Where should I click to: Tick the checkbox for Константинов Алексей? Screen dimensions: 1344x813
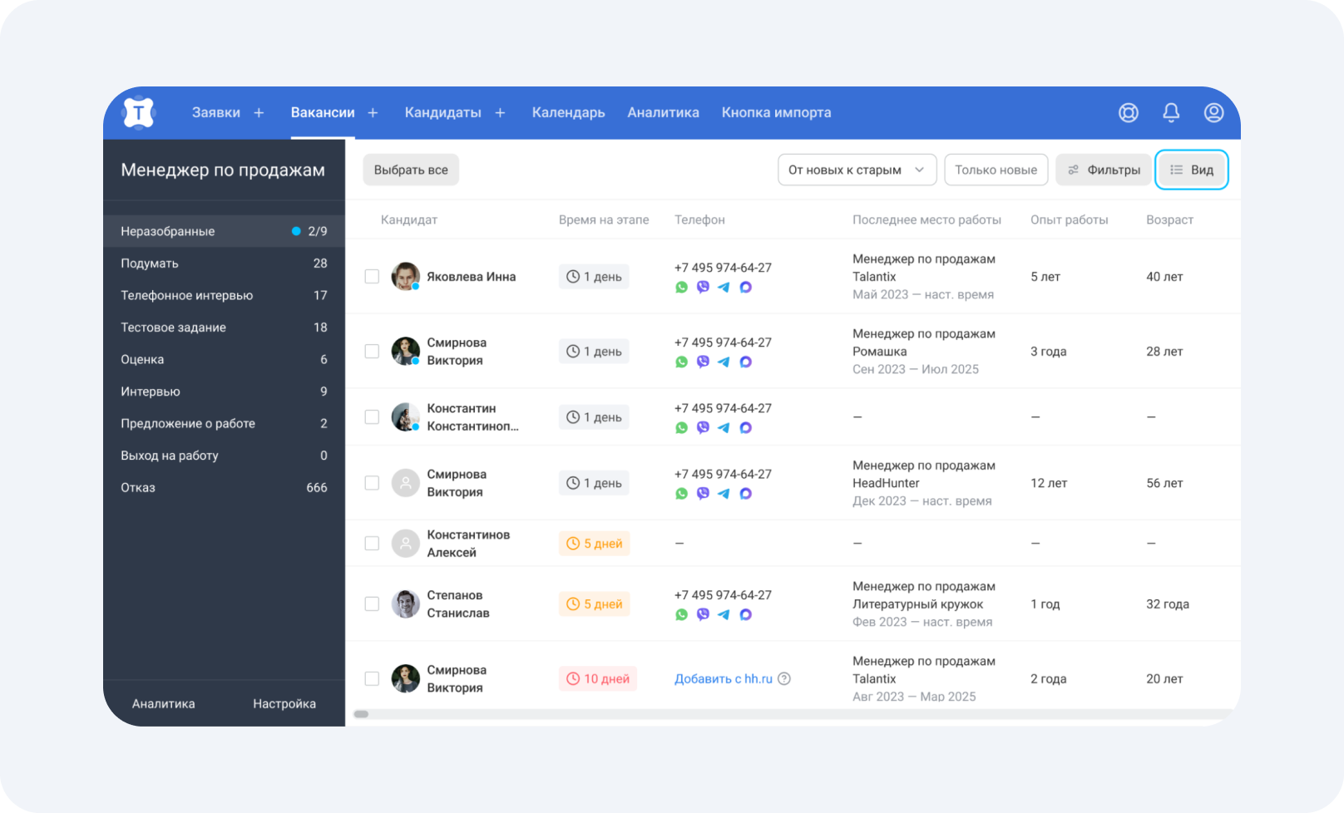click(x=372, y=543)
